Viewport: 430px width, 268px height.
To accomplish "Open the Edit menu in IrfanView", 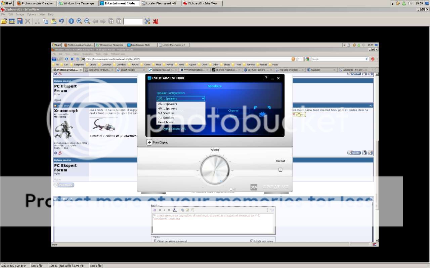I will tap(11, 14).
